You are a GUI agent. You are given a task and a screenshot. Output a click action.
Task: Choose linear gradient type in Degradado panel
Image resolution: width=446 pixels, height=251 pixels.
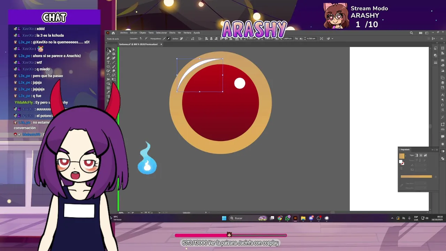pyautogui.click(x=416, y=155)
